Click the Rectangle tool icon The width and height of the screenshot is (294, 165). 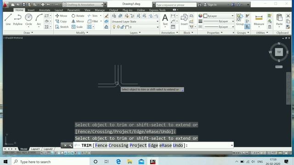pos(46,16)
